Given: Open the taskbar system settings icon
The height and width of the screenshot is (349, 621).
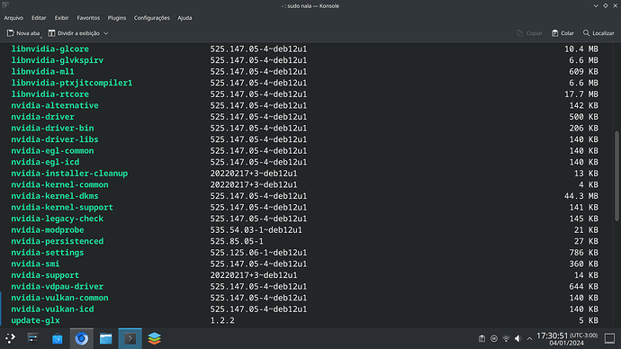Looking at the screenshot, I should (x=33, y=338).
